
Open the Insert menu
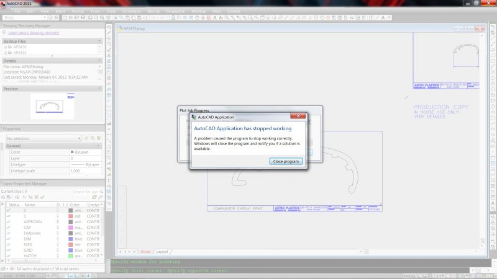(60, 11)
